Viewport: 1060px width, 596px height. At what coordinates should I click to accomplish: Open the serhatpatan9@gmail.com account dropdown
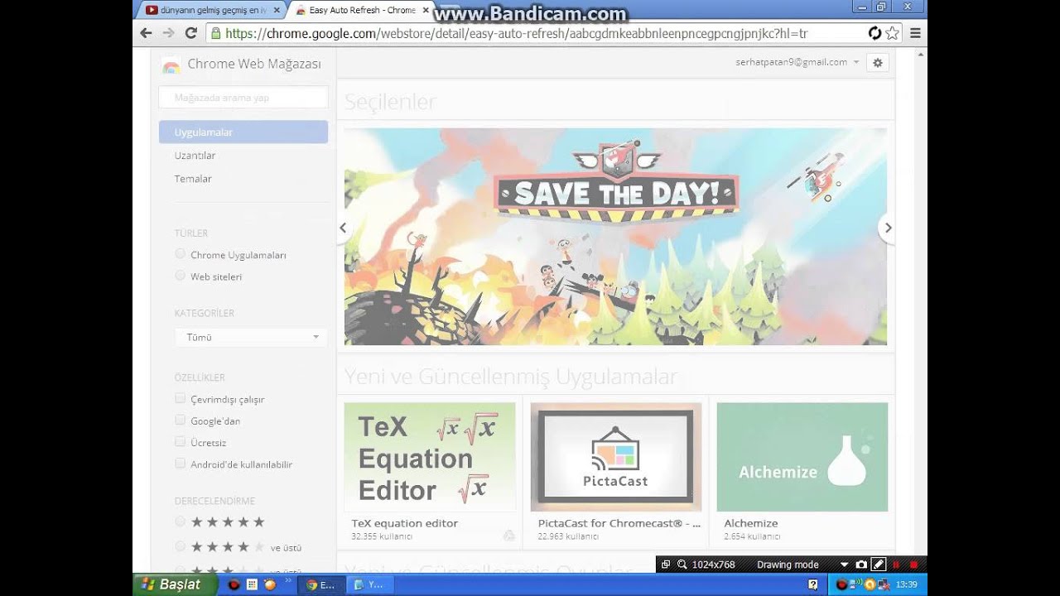click(x=797, y=62)
